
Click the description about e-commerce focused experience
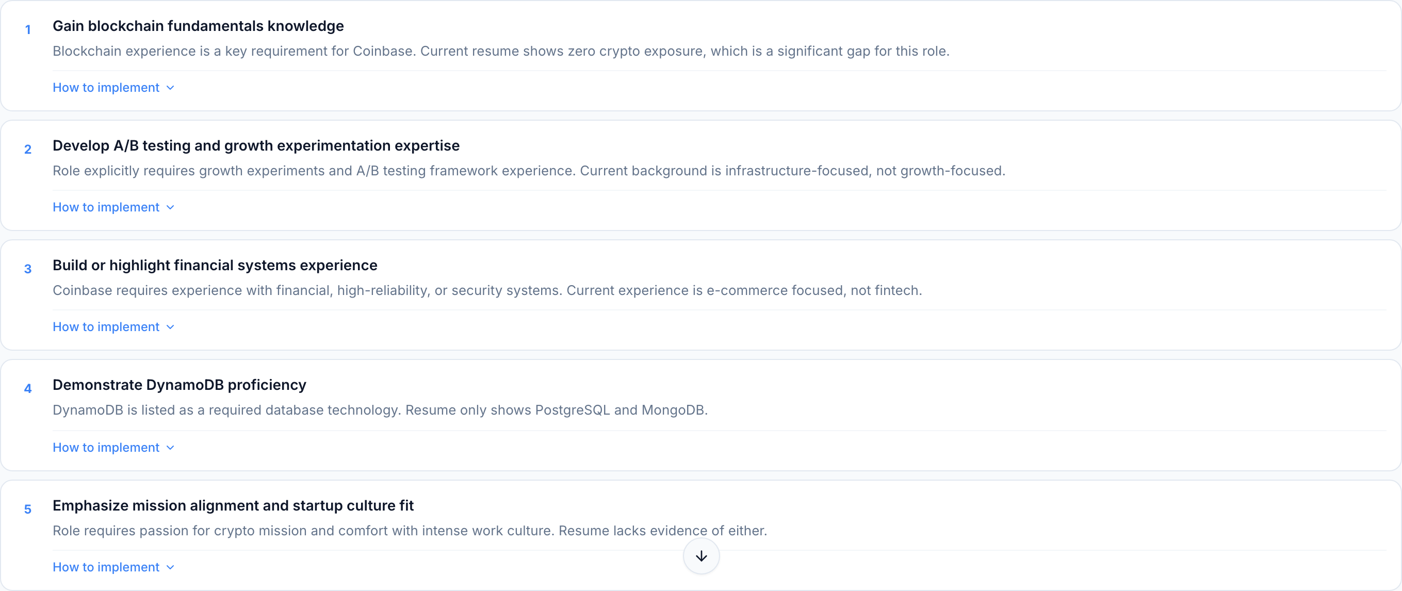tap(487, 291)
